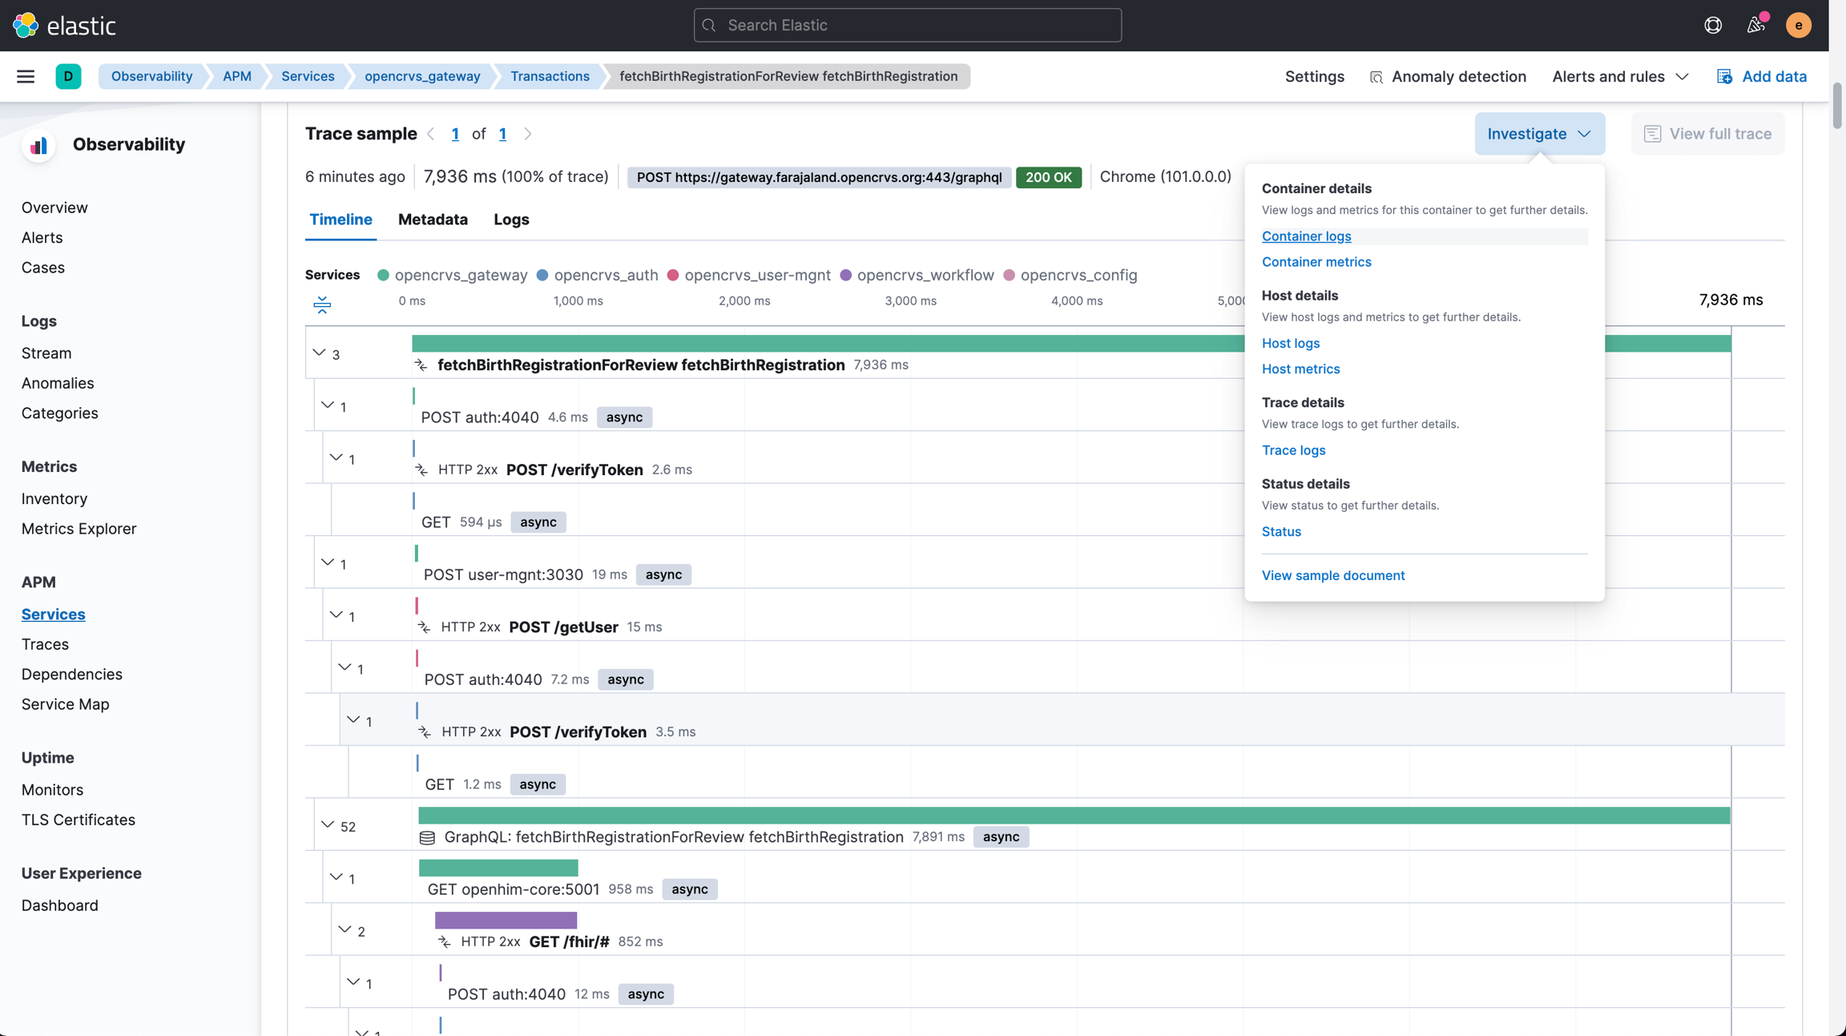
Task: Switch to the Metadata tab
Action: pyautogui.click(x=433, y=220)
